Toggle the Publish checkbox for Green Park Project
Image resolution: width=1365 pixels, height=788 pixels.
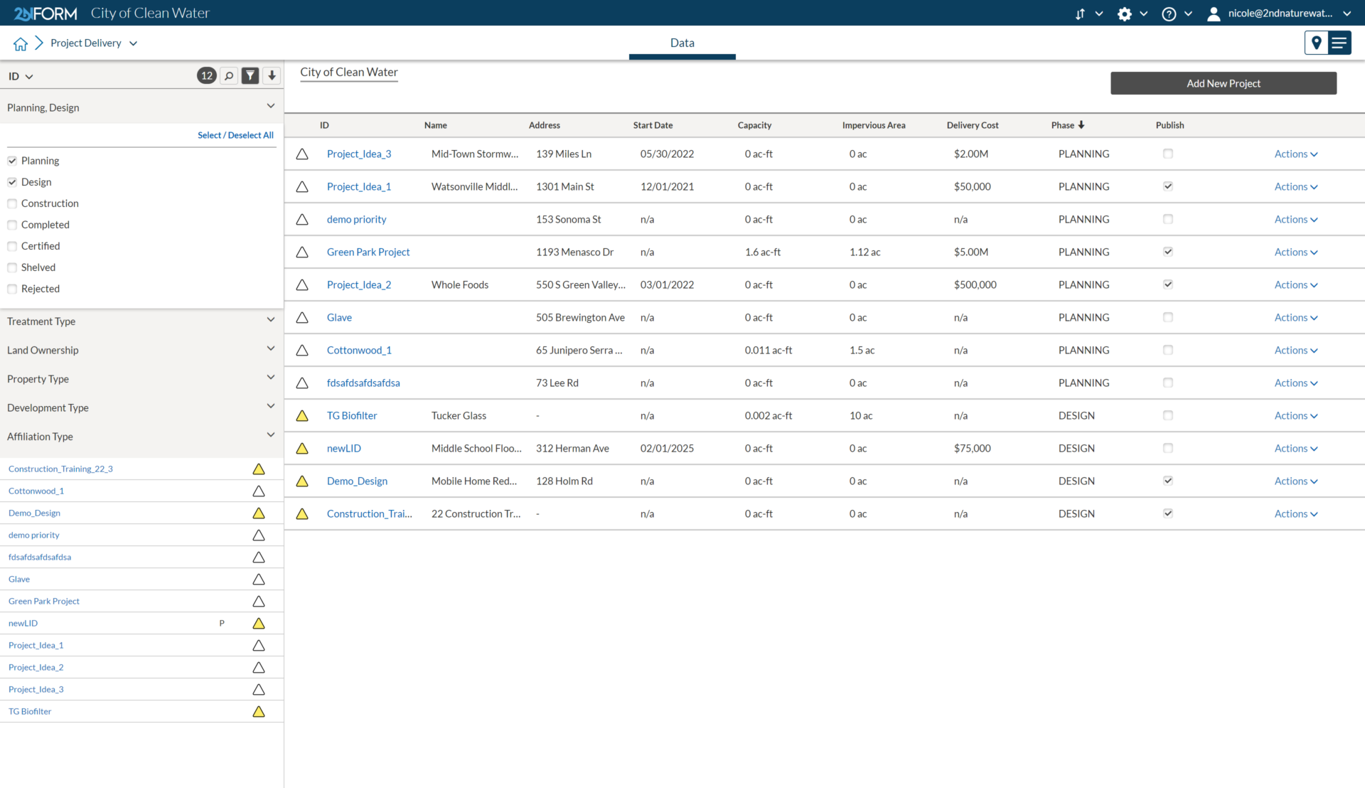[1168, 252]
